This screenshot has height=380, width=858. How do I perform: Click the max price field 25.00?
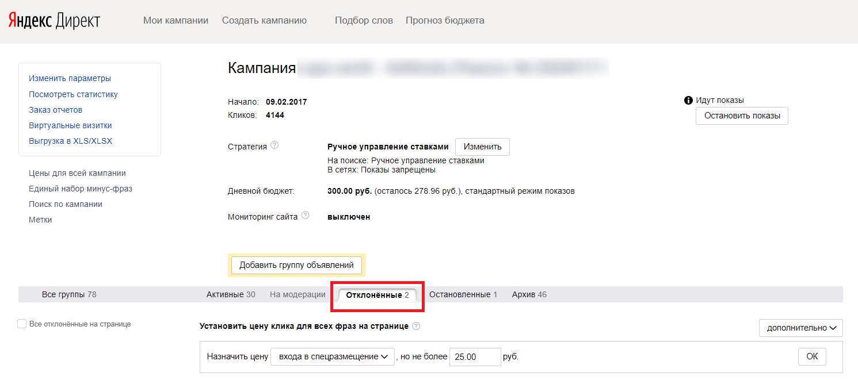pyautogui.click(x=475, y=356)
